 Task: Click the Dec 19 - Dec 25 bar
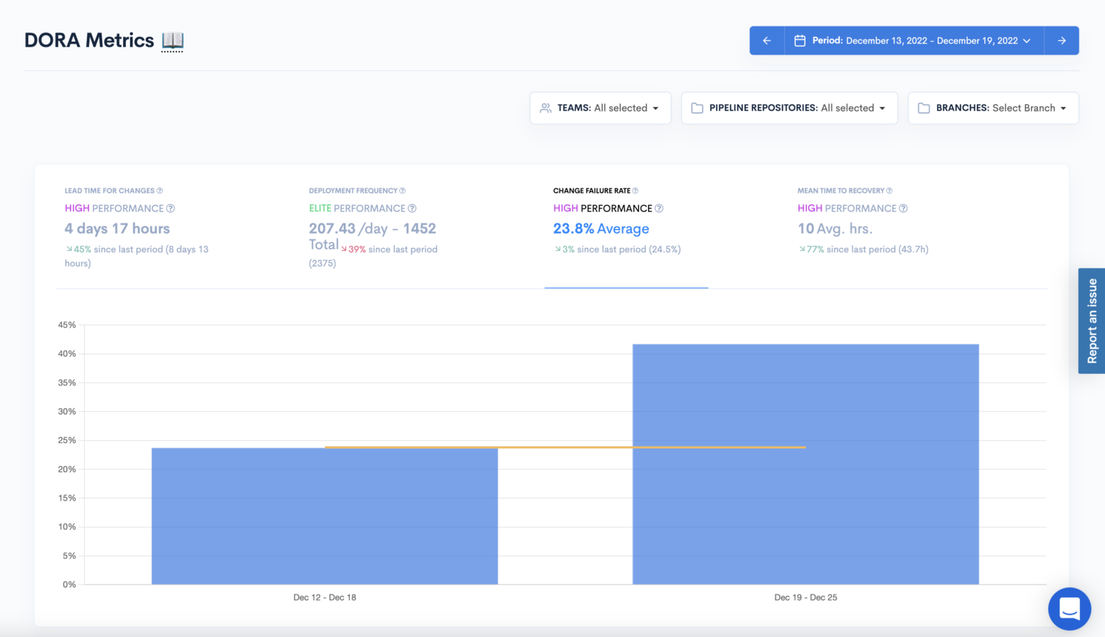tap(806, 464)
